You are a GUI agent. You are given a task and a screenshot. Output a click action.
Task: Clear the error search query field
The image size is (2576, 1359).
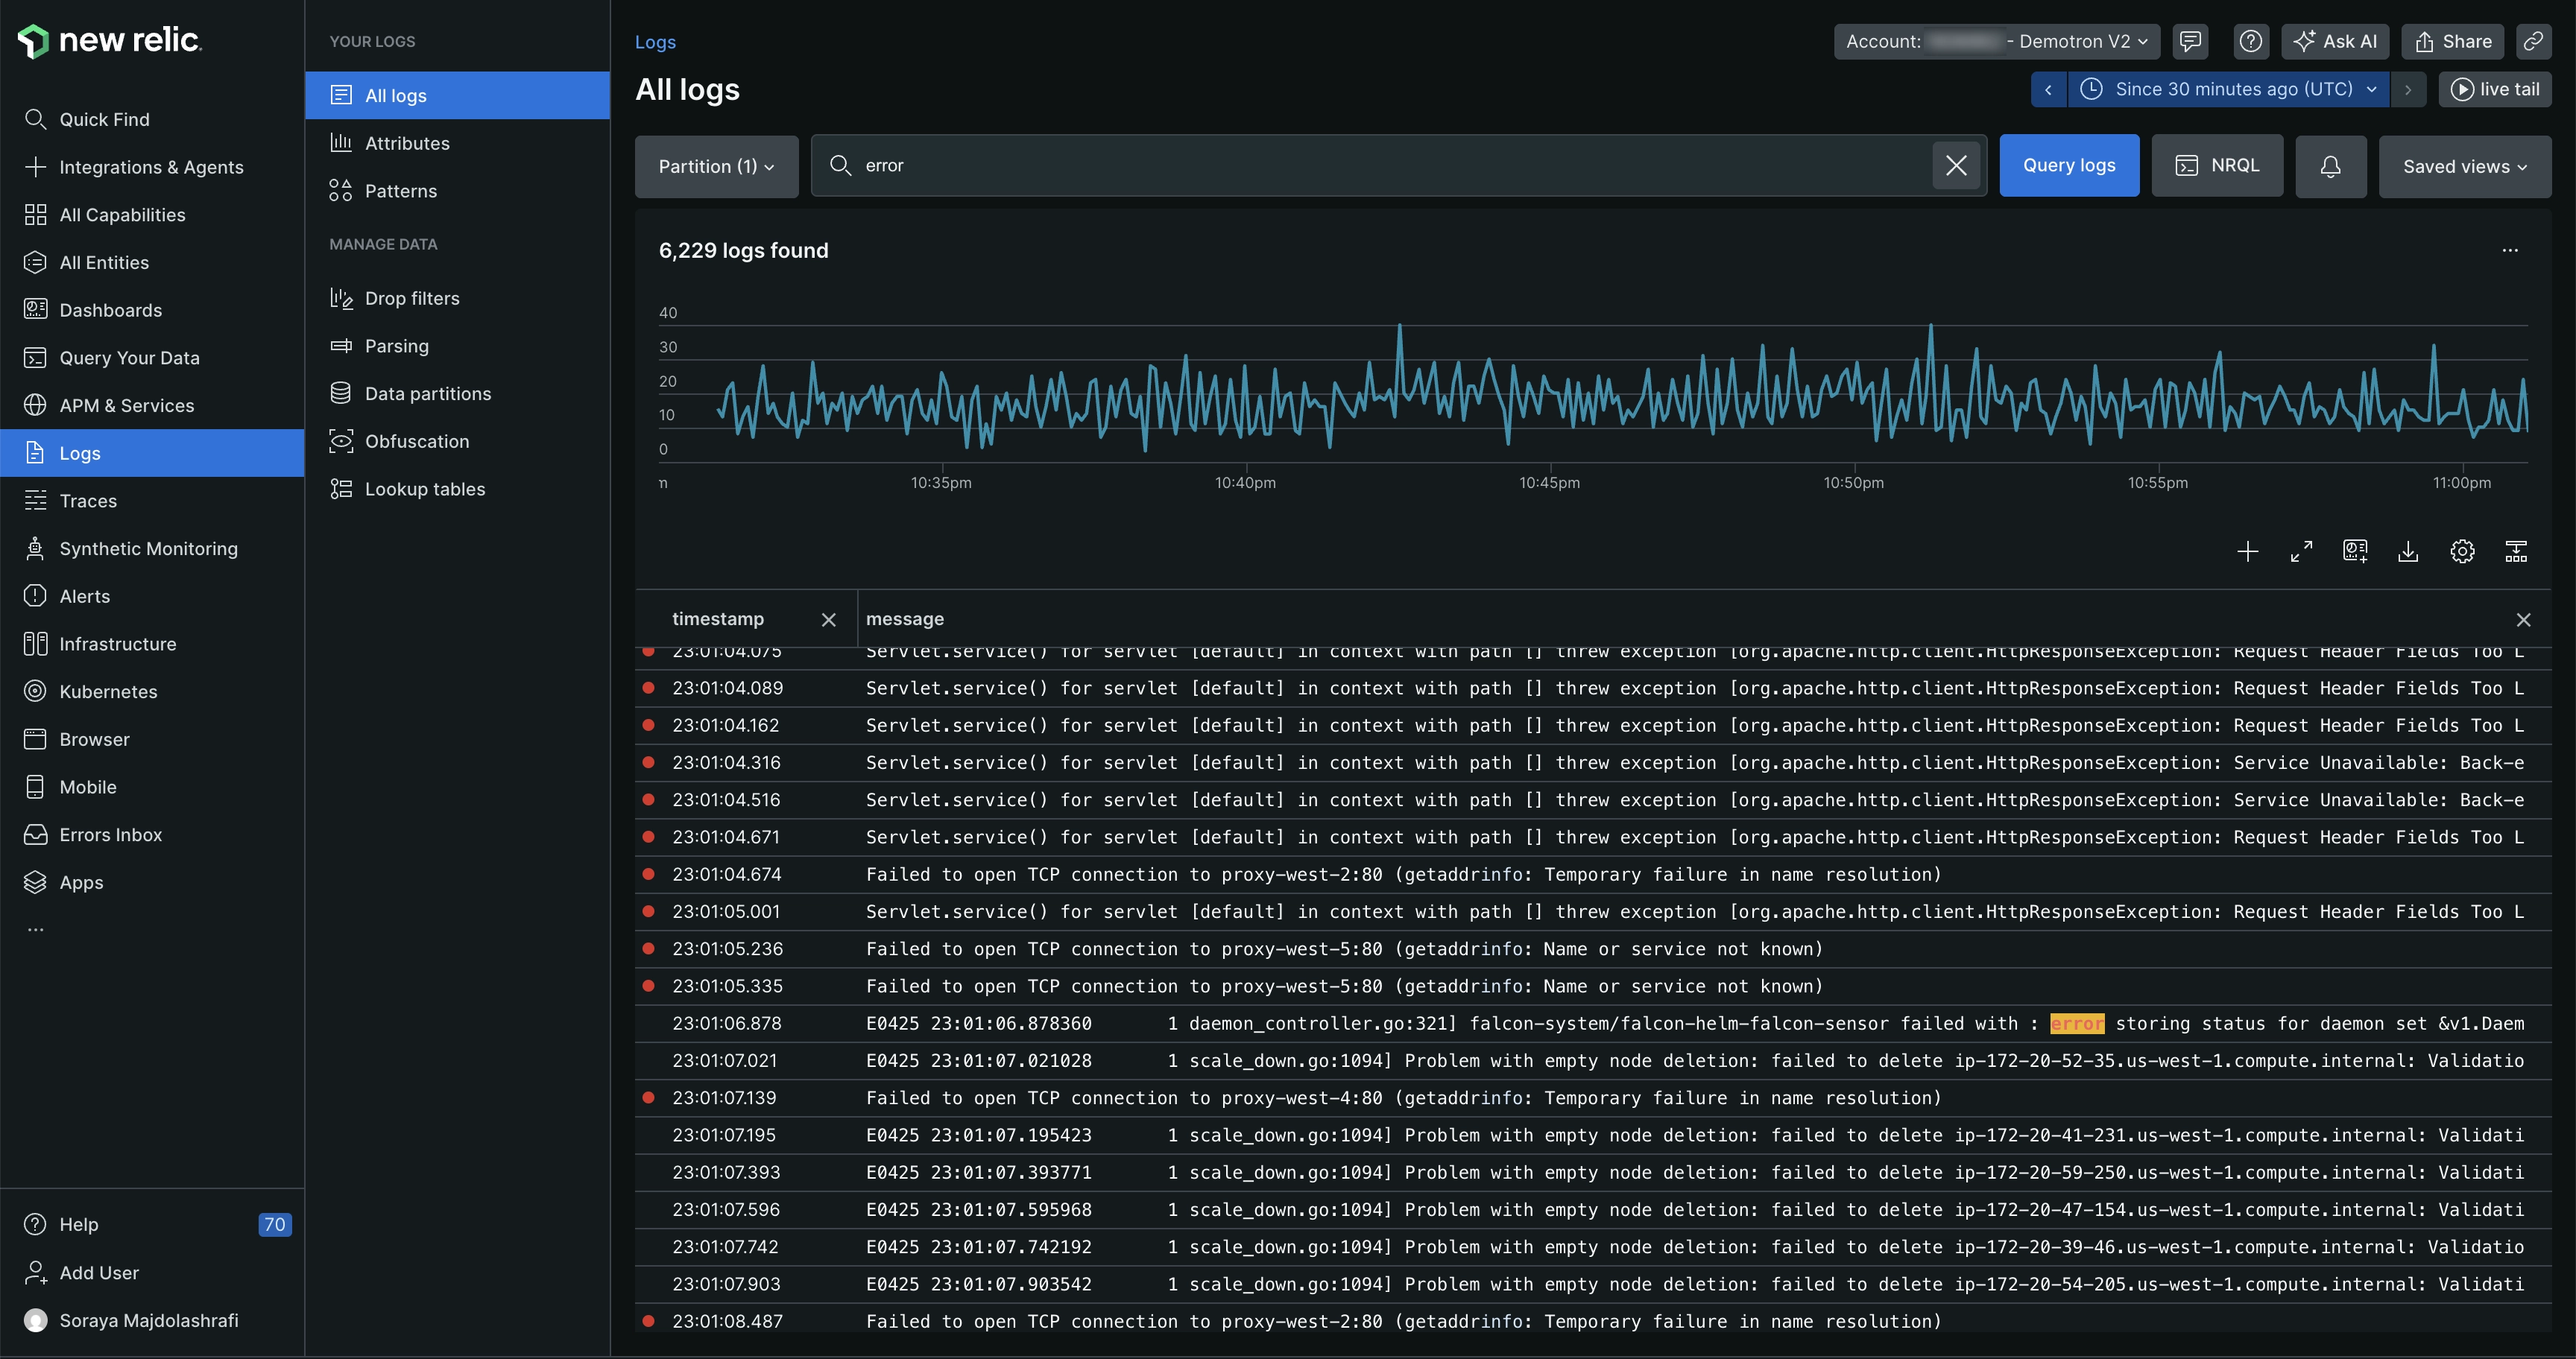[1956, 165]
